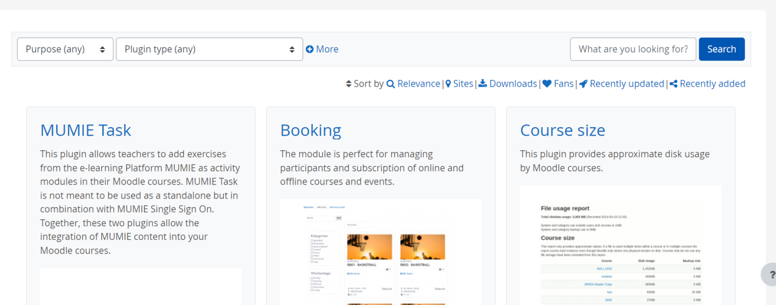Click the Sort by arrows icon
Screen dimensions: 776x305
pyautogui.click(x=348, y=84)
